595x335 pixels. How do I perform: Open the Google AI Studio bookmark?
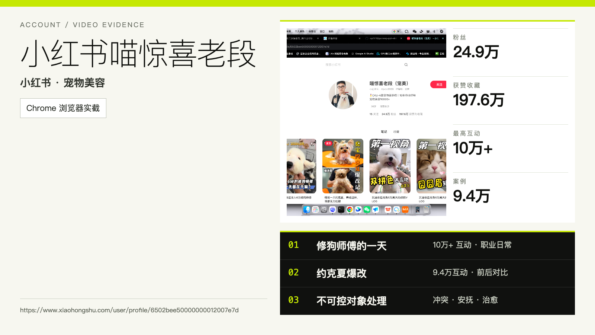pos(363,54)
